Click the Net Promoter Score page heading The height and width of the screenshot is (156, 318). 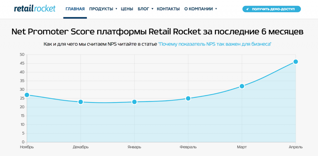(x=157, y=32)
